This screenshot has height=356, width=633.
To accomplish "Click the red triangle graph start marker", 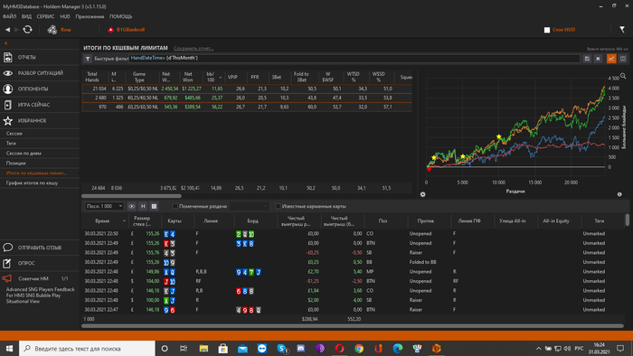I will point(429,170).
